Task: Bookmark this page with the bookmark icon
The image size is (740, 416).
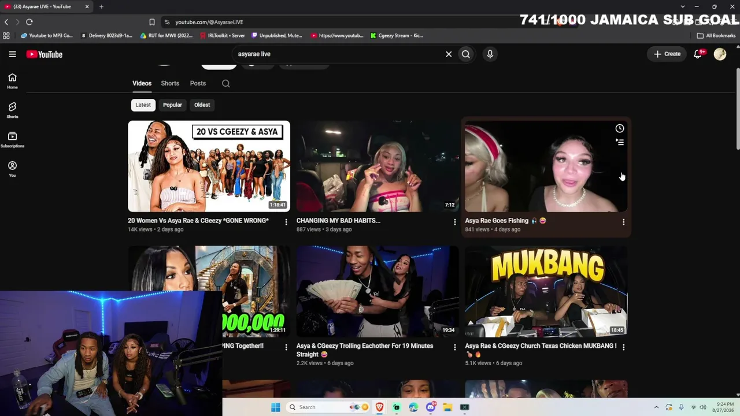Action: [x=152, y=22]
